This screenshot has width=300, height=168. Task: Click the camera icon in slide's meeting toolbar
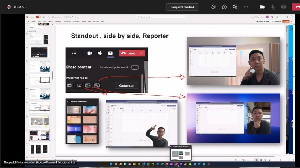pos(90,53)
